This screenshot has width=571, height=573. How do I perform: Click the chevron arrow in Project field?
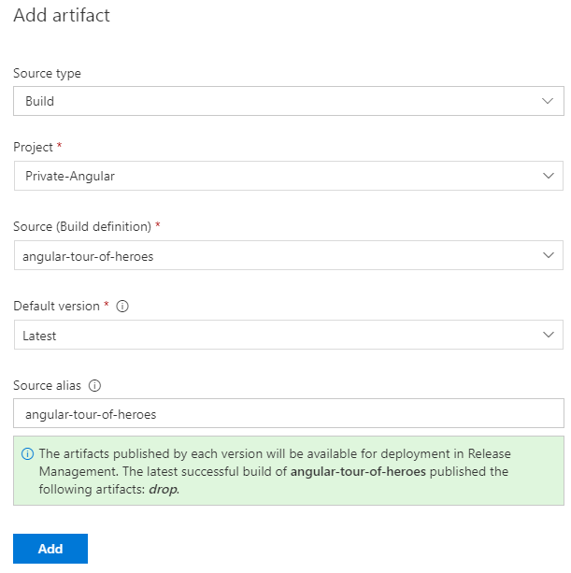coord(548,176)
